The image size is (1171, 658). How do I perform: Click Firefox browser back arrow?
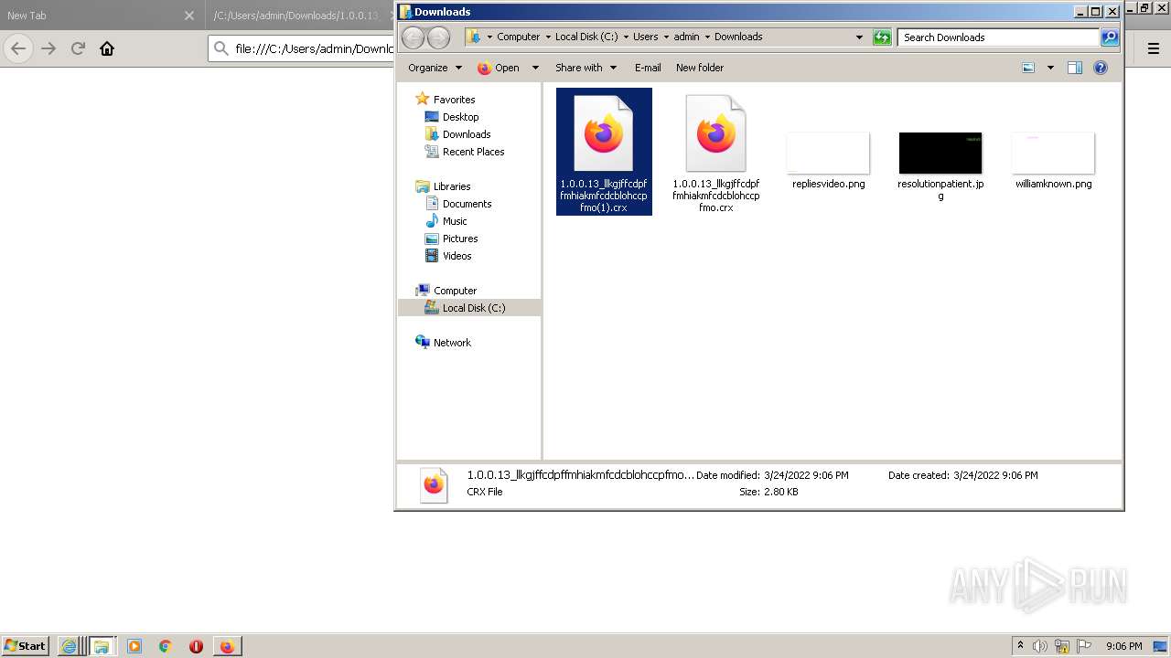[x=18, y=48]
